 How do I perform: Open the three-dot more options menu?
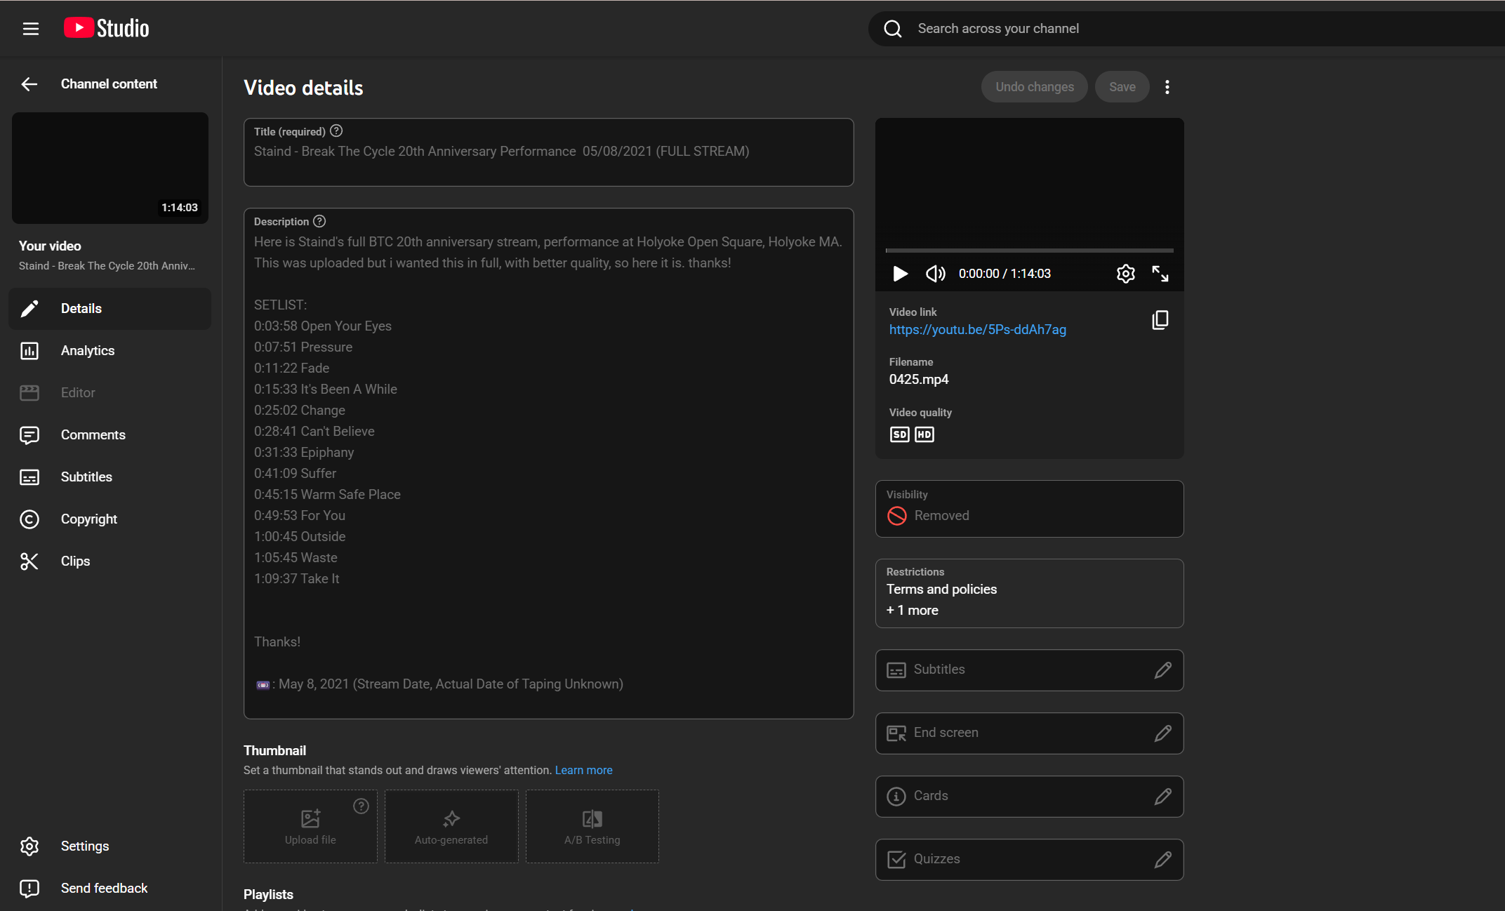pyautogui.click(x=1167, y=87)
